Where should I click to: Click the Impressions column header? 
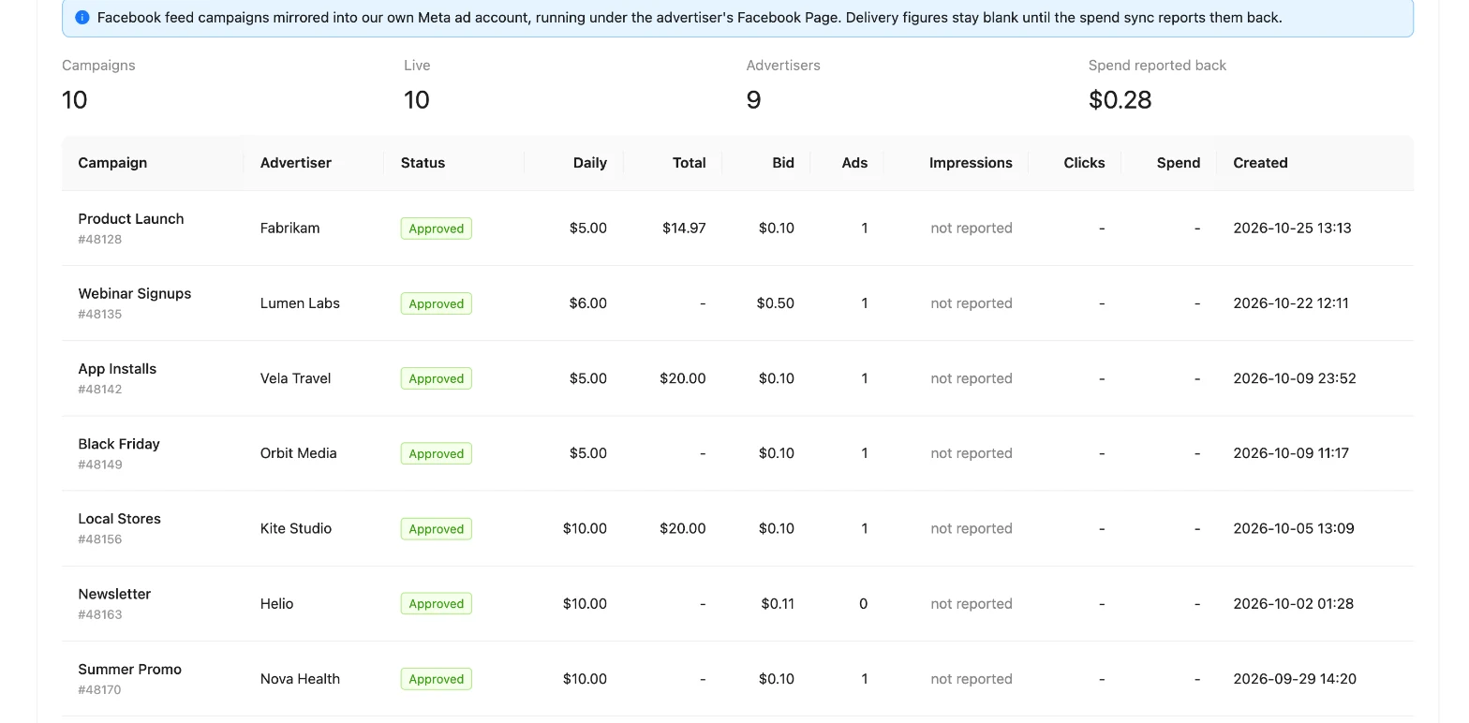click(971, 163)
